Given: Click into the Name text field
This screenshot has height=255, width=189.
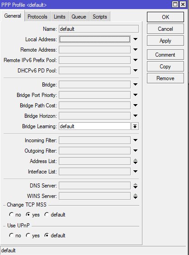Looking at the screenshot, I should pos(99,29).
